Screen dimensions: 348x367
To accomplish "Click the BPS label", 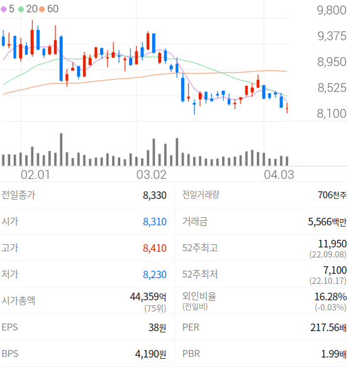I will coord(10,354).
